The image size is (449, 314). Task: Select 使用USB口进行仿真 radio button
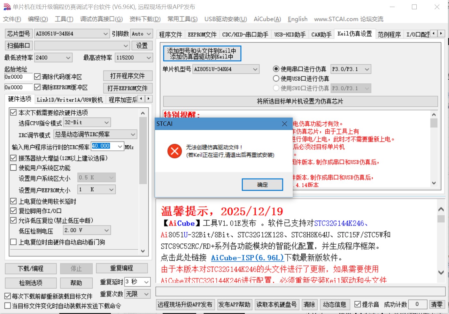coord(276,78)
